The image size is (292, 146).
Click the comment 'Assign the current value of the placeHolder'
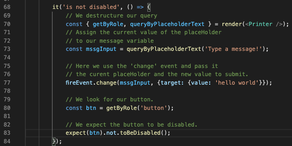pos(143,32)
